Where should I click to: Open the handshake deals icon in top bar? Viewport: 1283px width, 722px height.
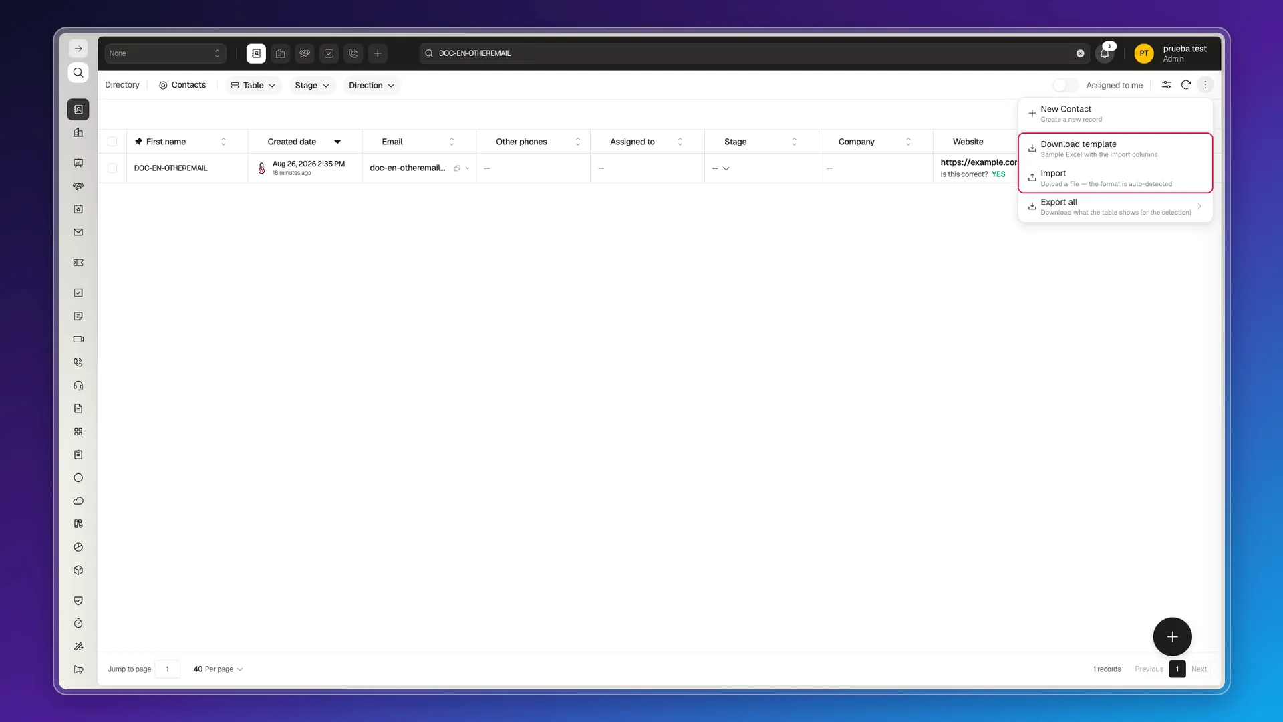(x=305, y=53)
